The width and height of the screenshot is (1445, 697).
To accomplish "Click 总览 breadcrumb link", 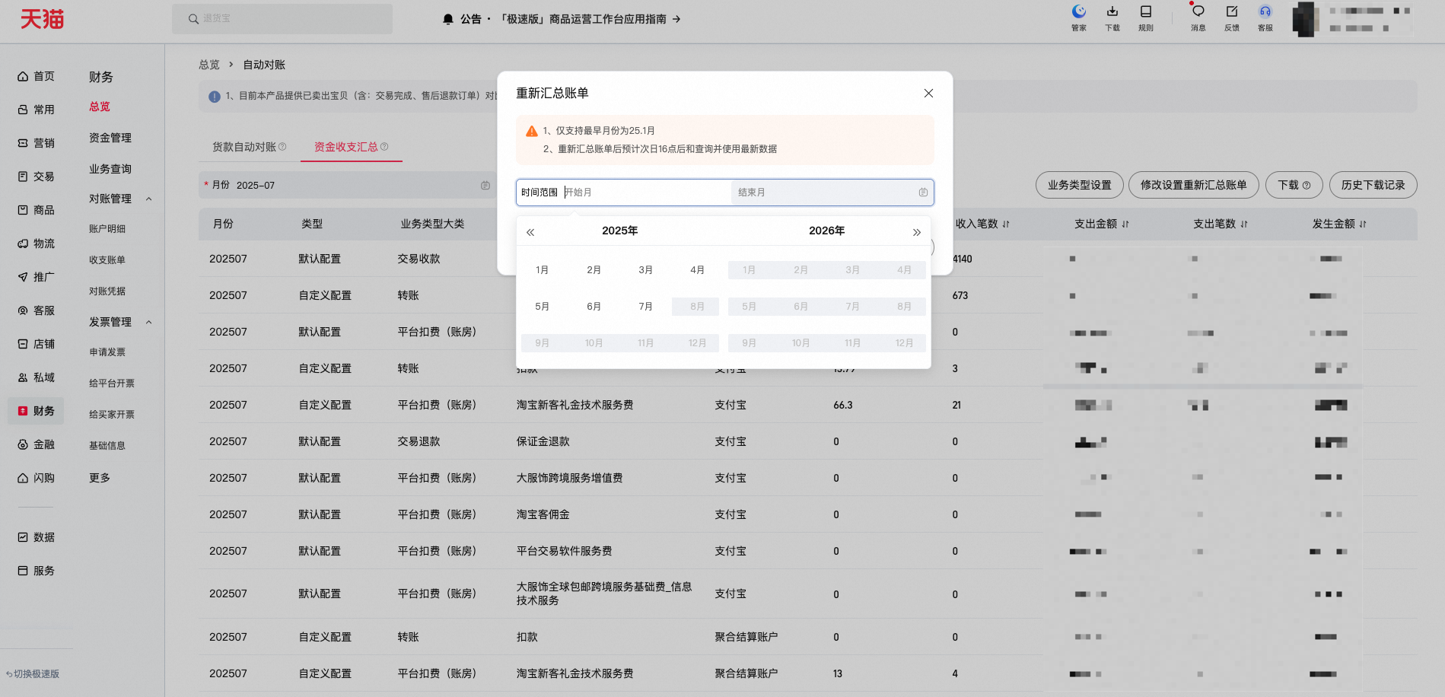I will [209, 65].
